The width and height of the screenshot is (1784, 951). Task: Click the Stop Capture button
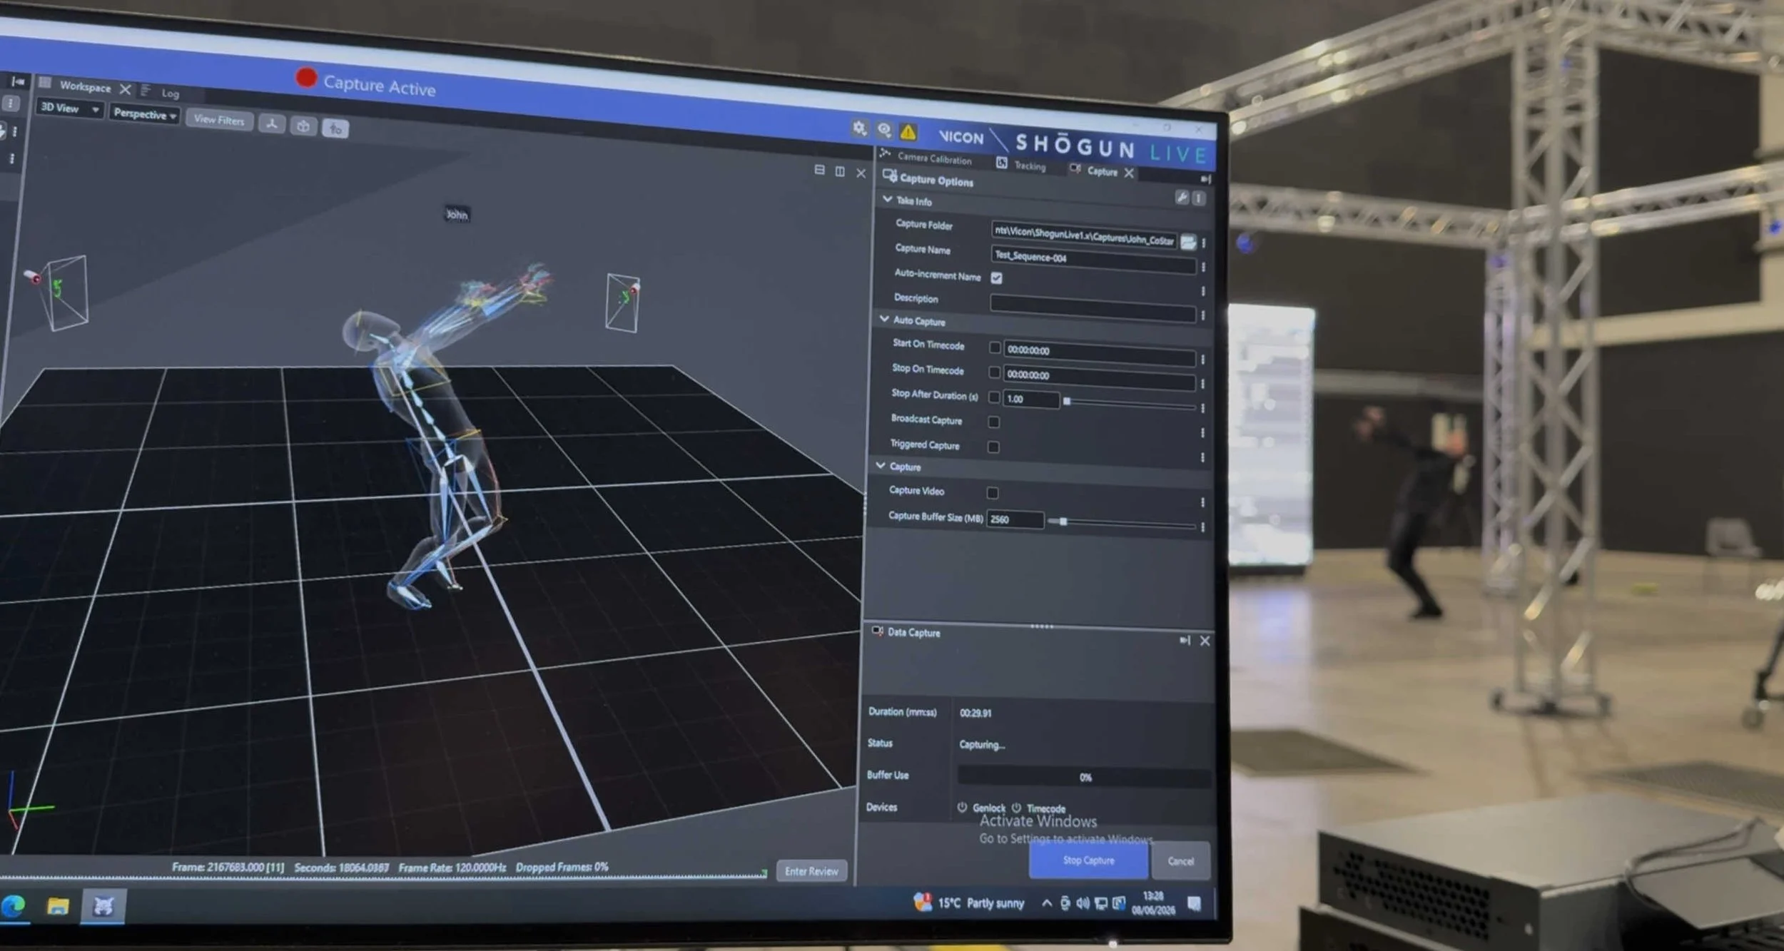click(1088, 860)
